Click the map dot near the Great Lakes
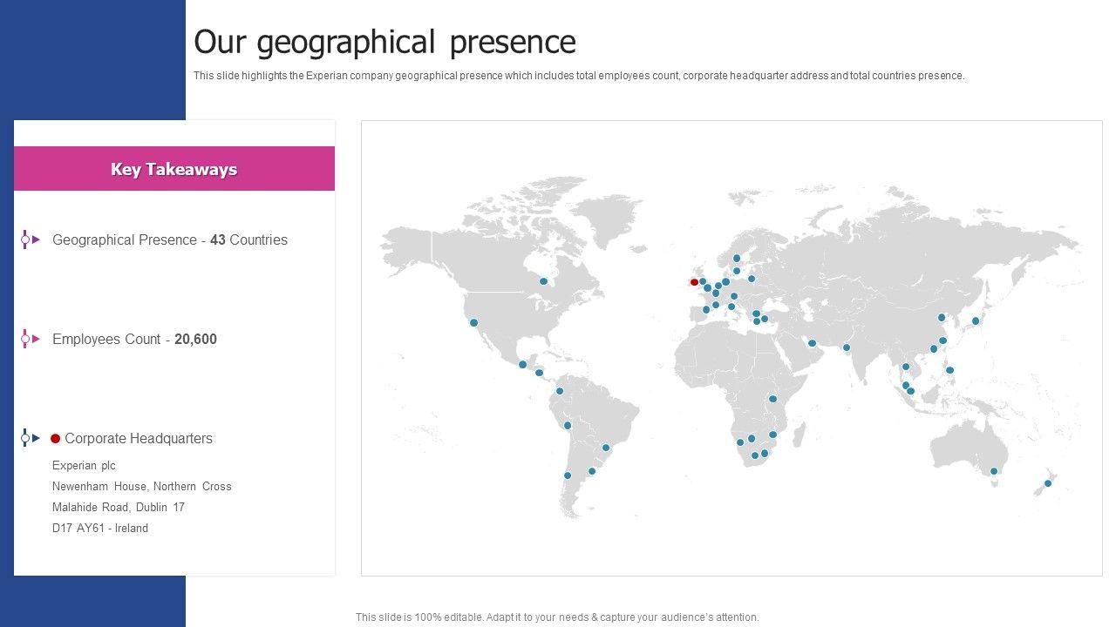Image resolution: width=1116 pixels, height=627 pixels. [x=543, y=281]
